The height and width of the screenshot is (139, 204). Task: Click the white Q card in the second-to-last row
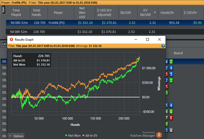pos(171,130)
